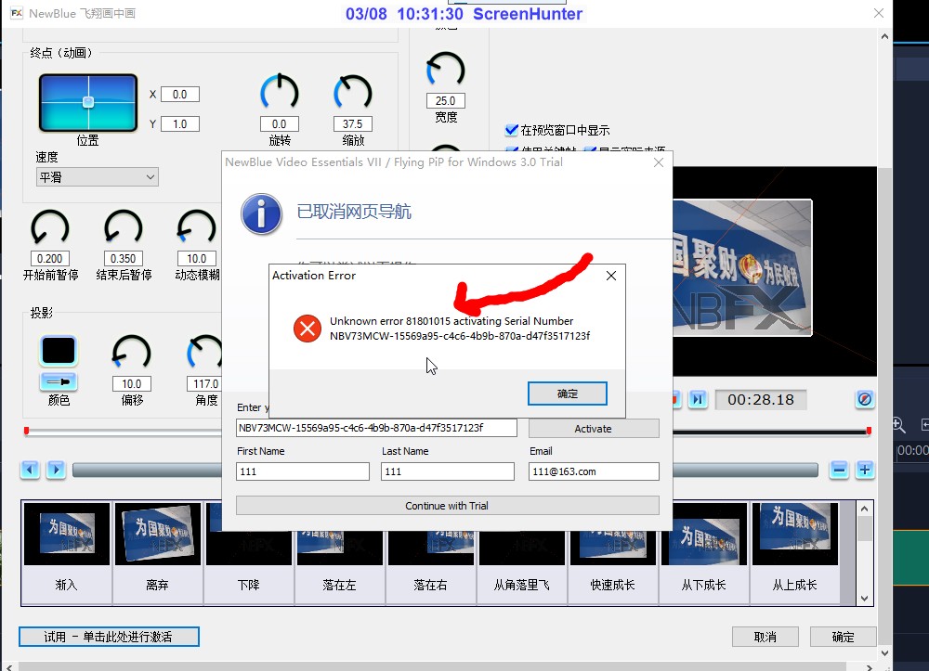Click 确定 in the Activation Error dialog
The image size is (929, 671).
coord(567,394)
